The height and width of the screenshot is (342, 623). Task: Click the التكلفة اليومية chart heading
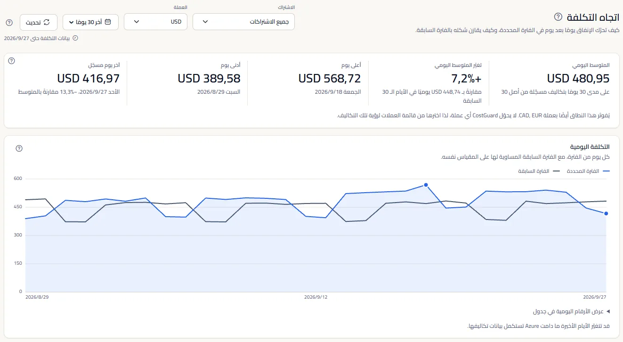pyautogui.click(x=590, y=147)
